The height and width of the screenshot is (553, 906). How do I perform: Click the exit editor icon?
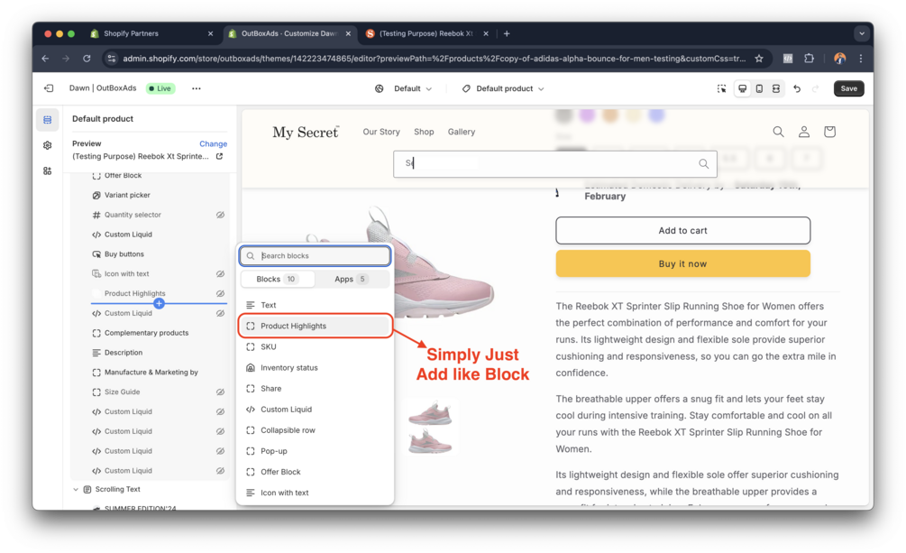[49, 88]
